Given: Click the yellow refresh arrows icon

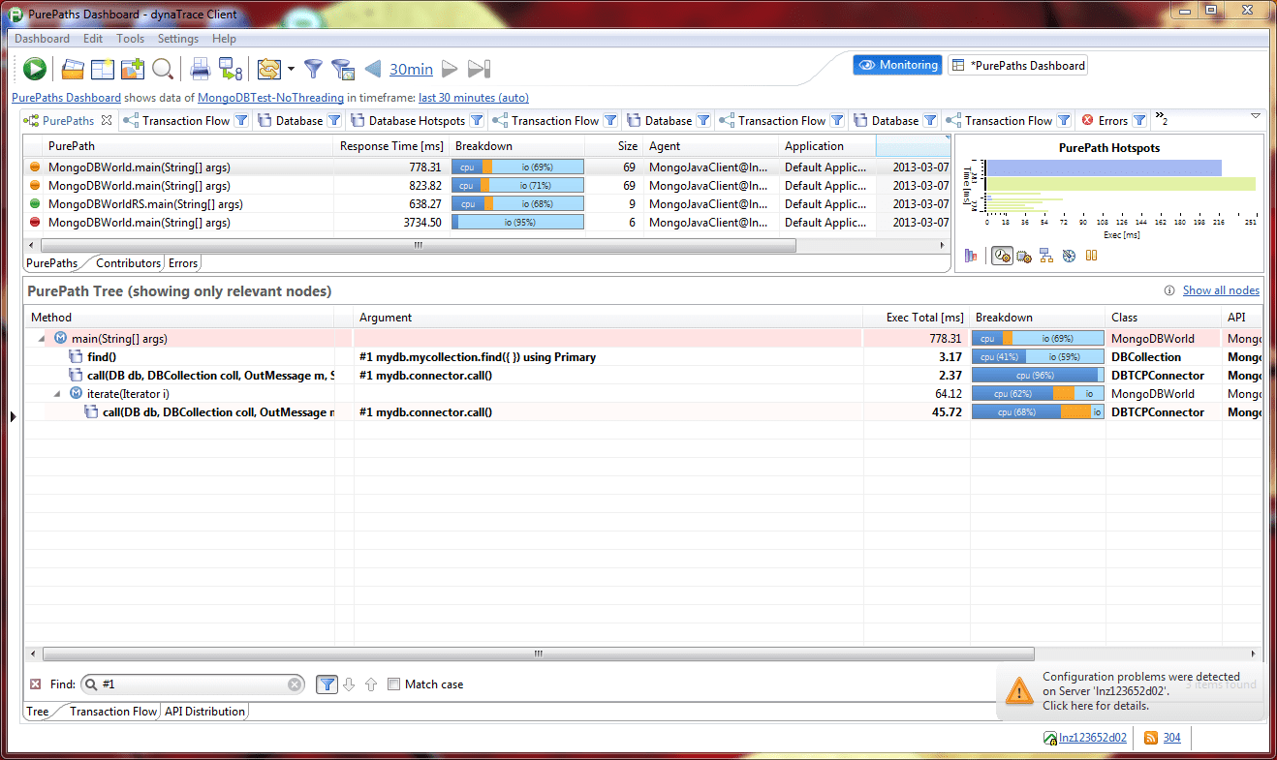Looking at the screenshot, I should click(x=268, y=69).
